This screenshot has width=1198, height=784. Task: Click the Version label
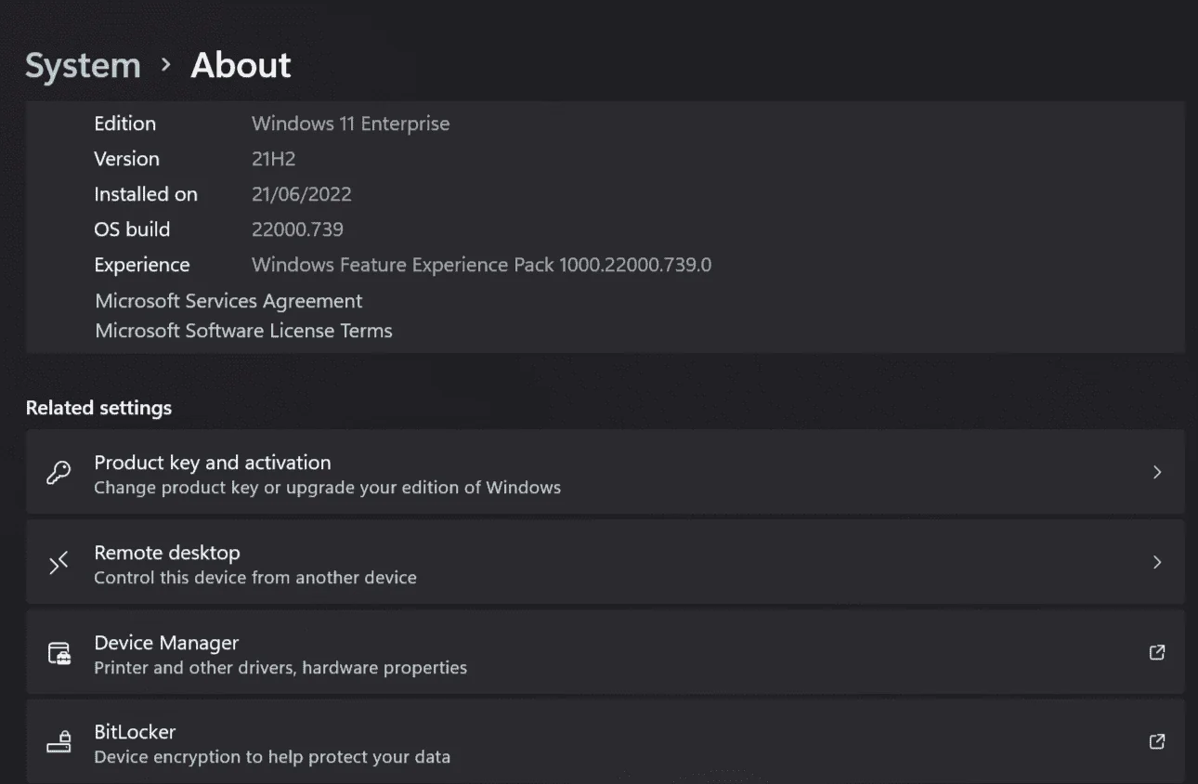[x=126, y=159]
